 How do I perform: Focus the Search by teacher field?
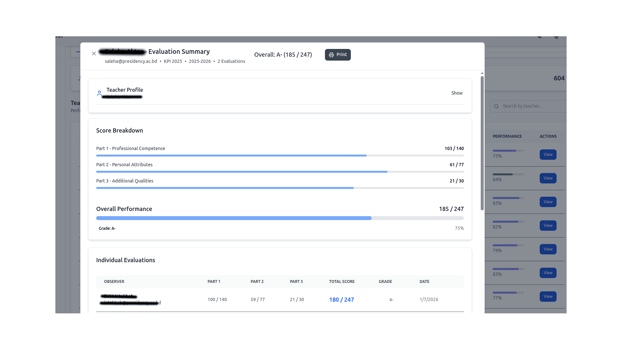[x=531, y=106]
